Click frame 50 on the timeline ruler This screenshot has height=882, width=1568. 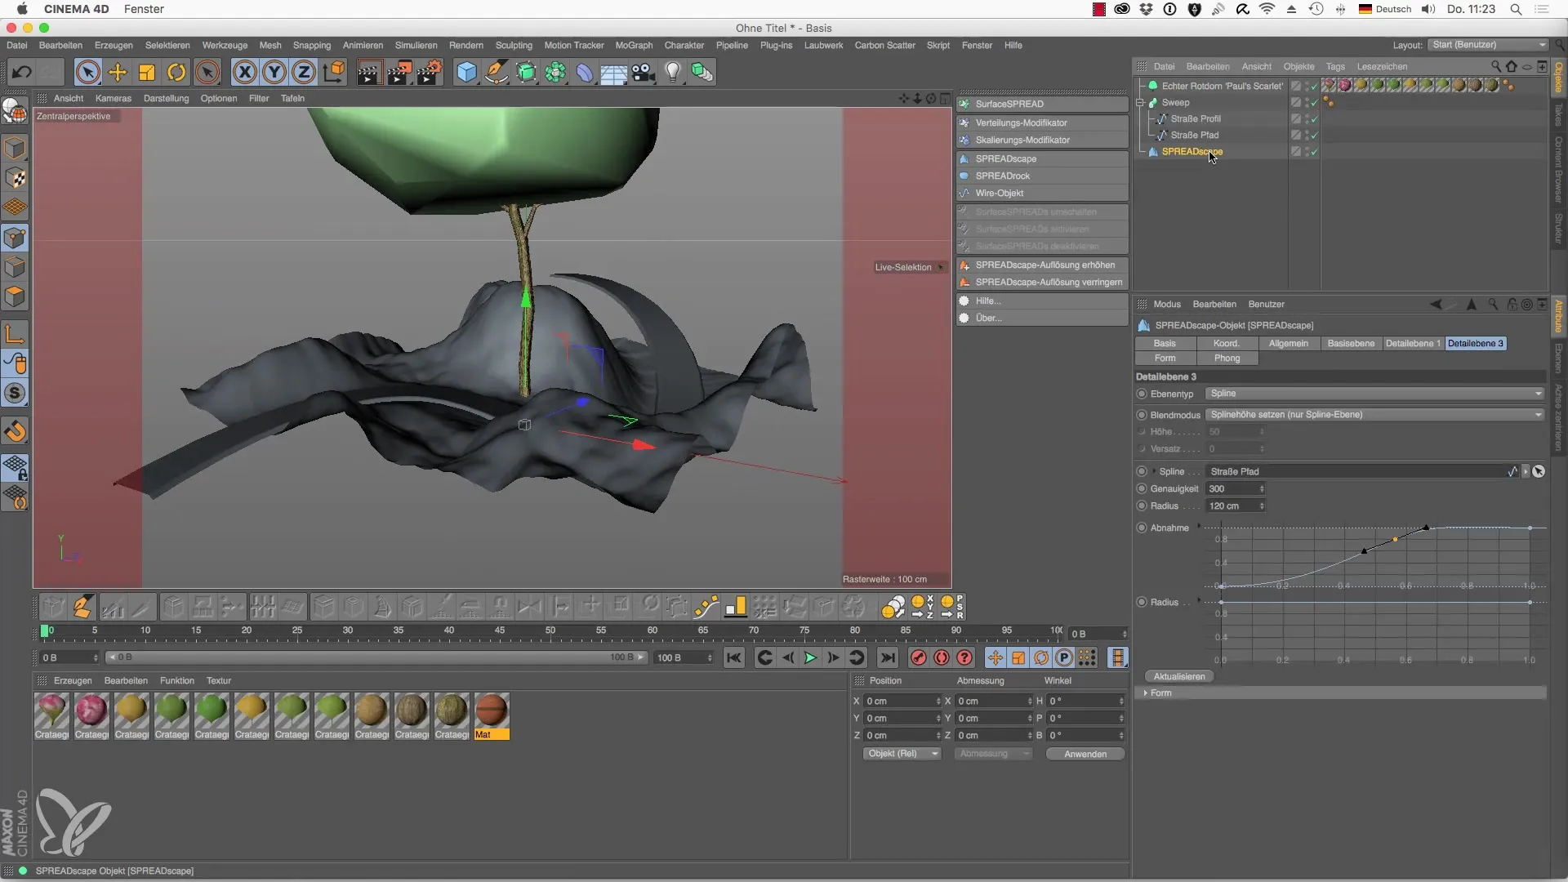click(x=550, y=631)
